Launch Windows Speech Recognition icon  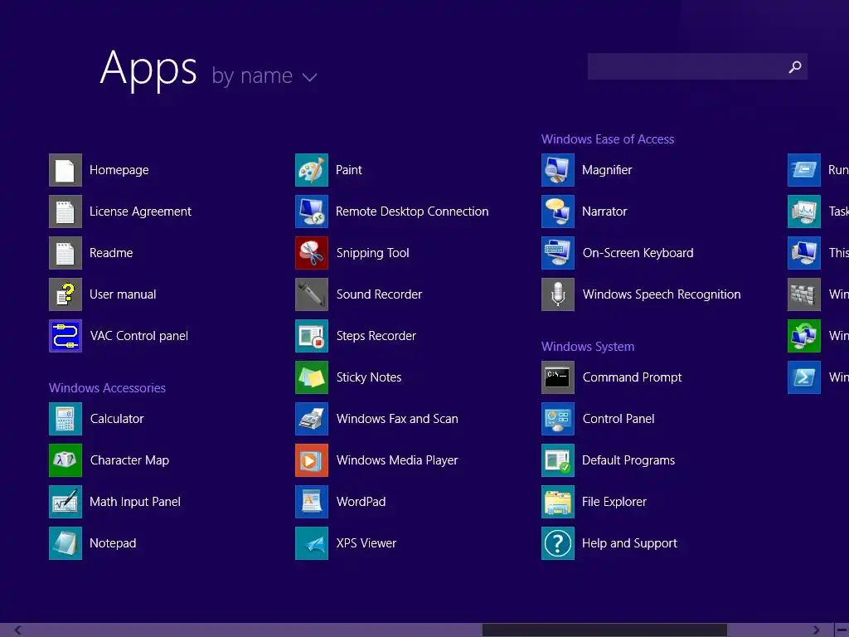tap(558, 294)
